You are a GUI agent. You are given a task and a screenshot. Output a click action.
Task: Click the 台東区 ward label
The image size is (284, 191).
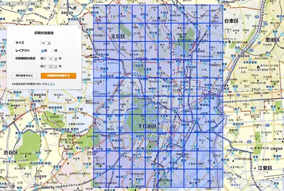pos(231,21)
